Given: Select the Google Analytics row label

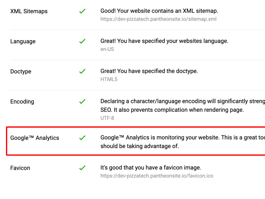Looking at the screenshot, I should pyautogui.click(x=35, y=138).
